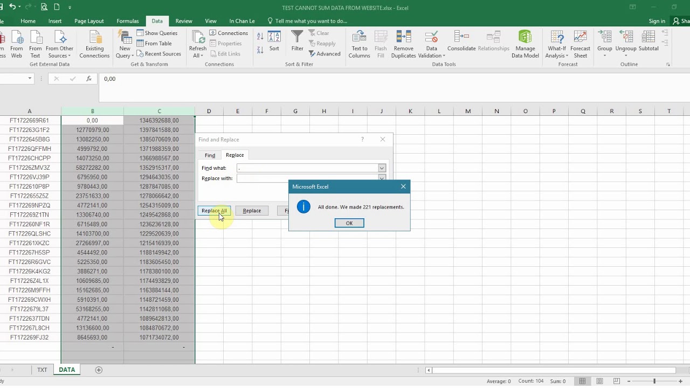Click the Undo icon
The width and height of the screenshot is (690, 388).
(x=12, y=8)
